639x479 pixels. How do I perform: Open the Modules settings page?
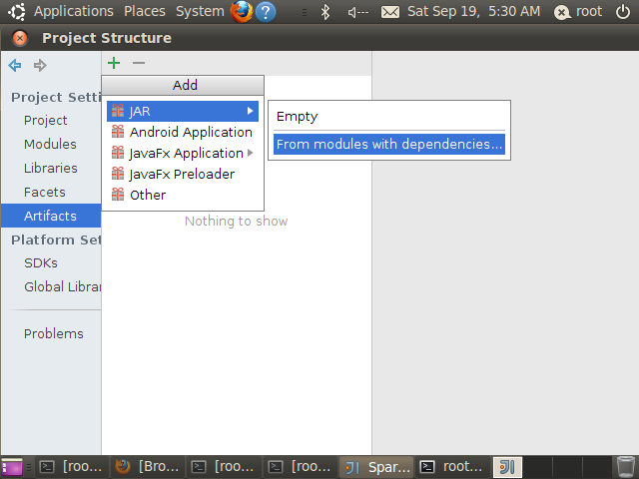50,144
